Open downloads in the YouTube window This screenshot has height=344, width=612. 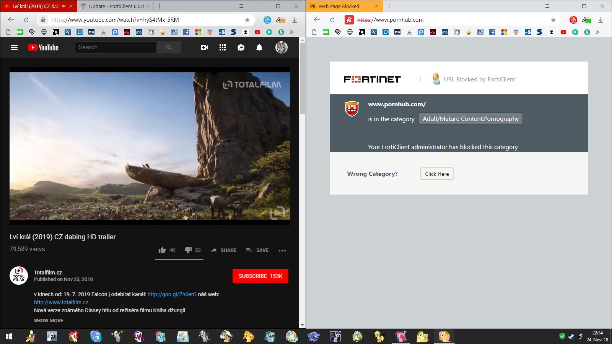coord(295,20)
